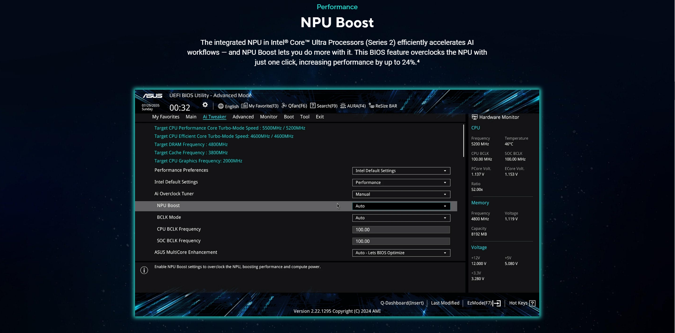
Task: Click Ratio 52.00x value
Action: tap(477, 190)
